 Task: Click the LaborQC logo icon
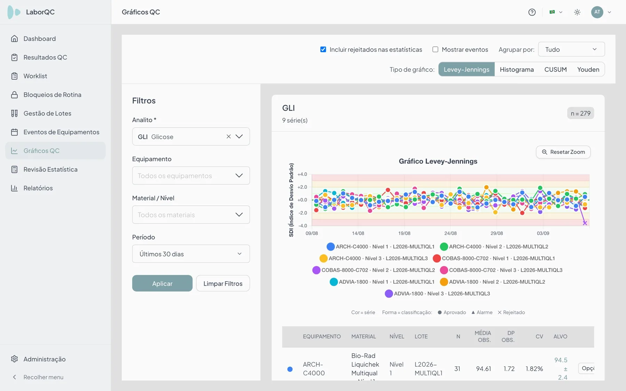coord(14,12)
